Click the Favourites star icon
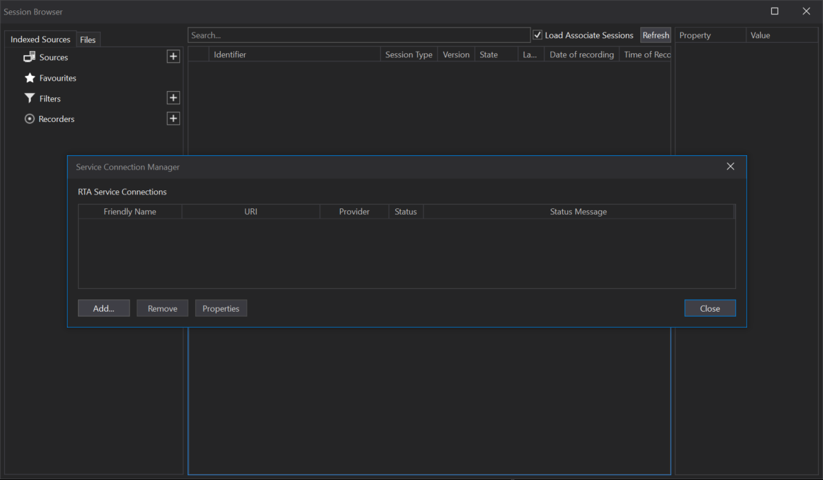 pos(29,77)
